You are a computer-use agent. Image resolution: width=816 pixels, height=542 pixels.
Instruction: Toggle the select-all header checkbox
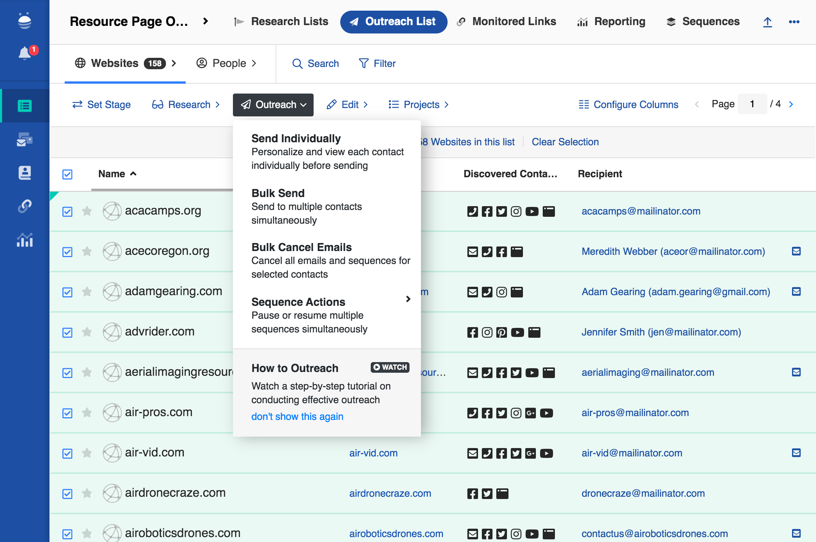[x=67, y=174]
